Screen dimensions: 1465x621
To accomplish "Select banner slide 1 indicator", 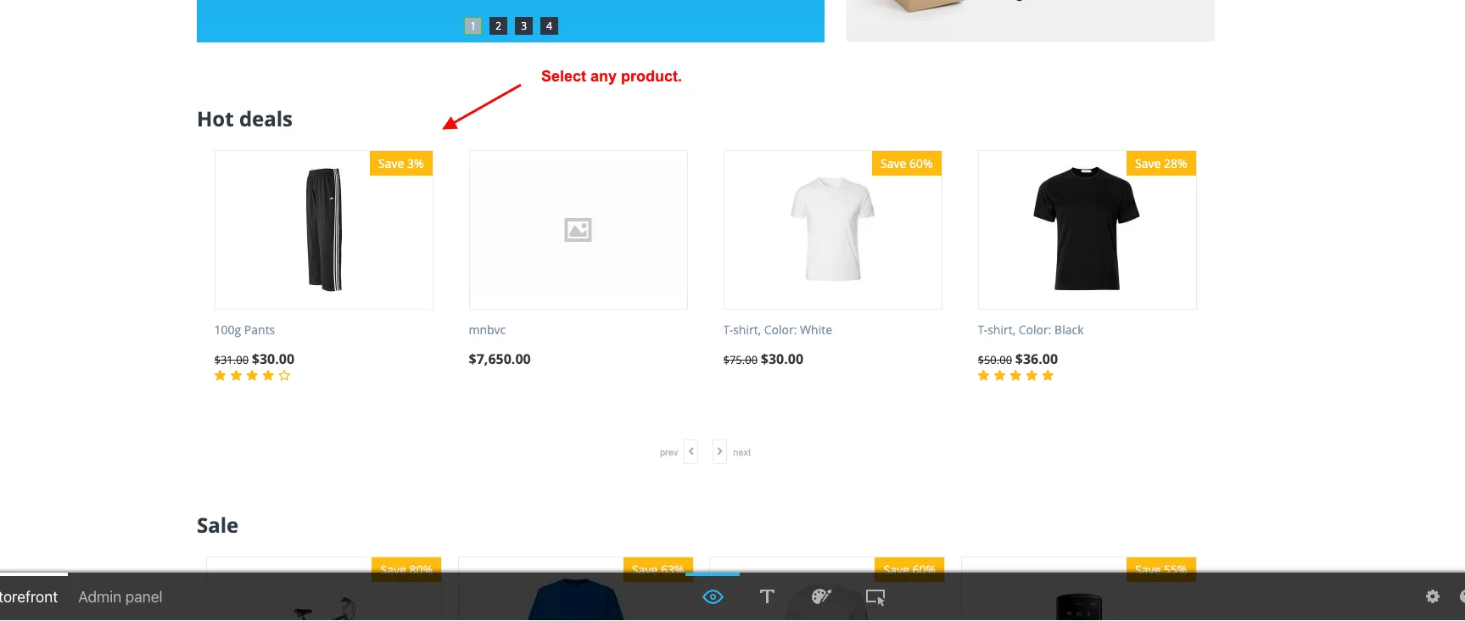I will tap(472, 26).
